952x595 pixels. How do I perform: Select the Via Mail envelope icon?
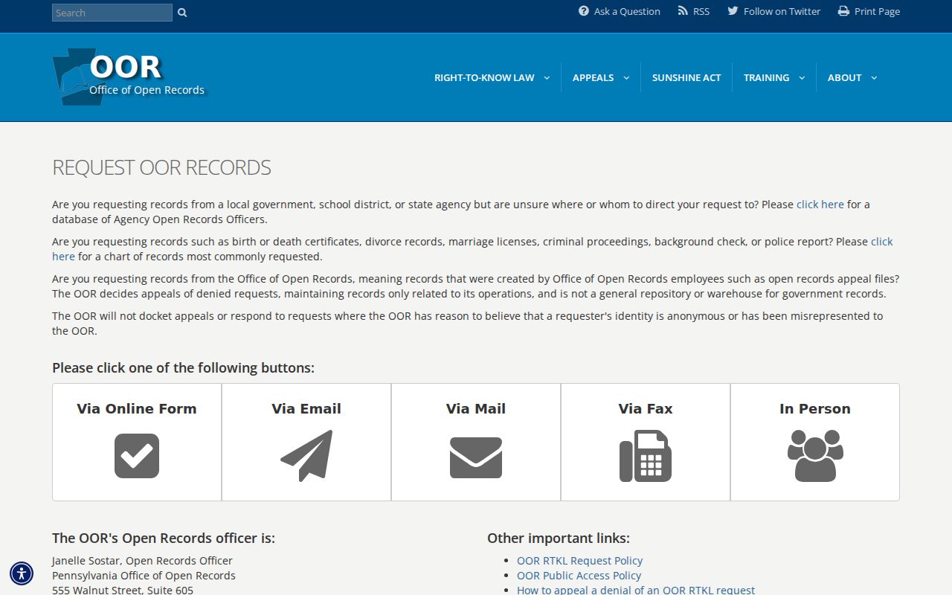click(476, 457)
